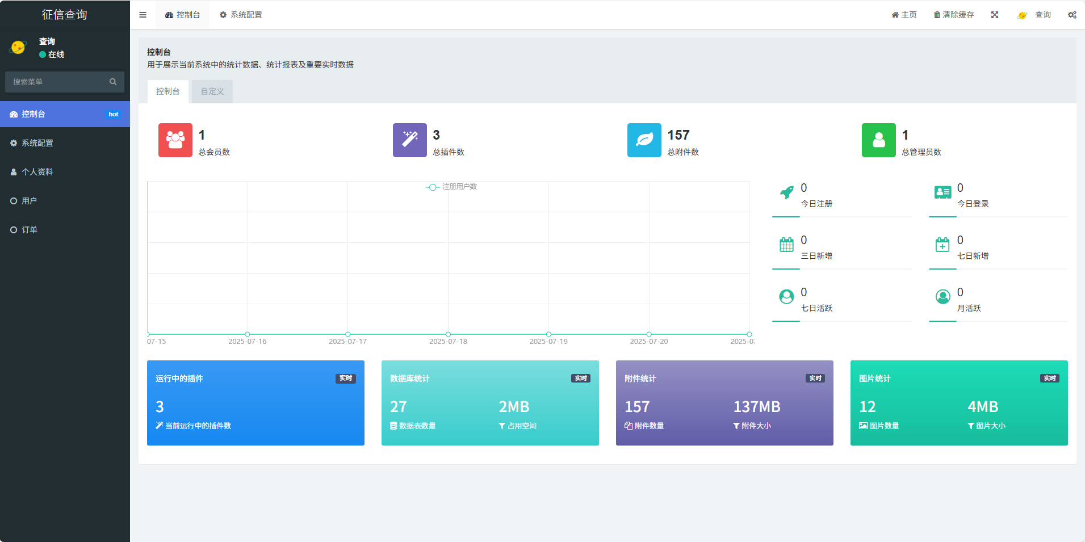Click the 实时 badge on 图片统计 card

coord(1050,378)
